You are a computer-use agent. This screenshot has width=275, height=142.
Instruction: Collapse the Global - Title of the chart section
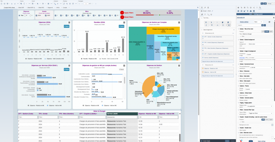[238, 29]
